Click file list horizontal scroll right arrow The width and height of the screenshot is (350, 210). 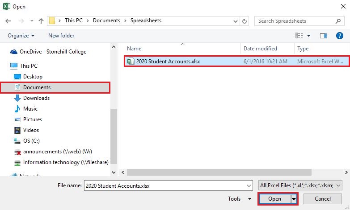coord(346,172)
